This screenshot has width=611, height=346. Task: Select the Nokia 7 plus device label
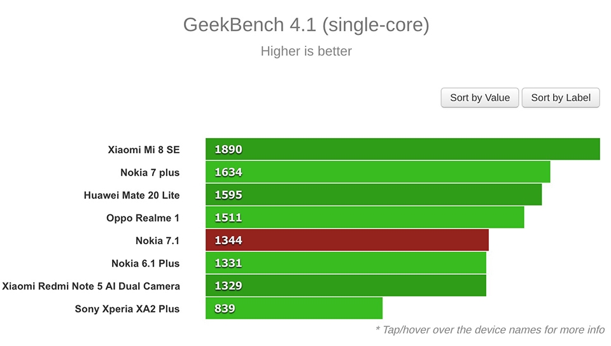150,172
